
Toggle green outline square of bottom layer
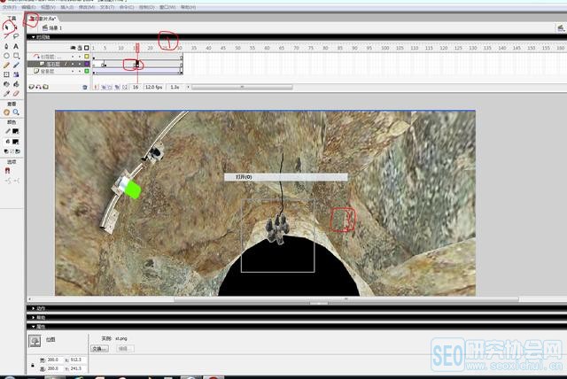[87, 71]
